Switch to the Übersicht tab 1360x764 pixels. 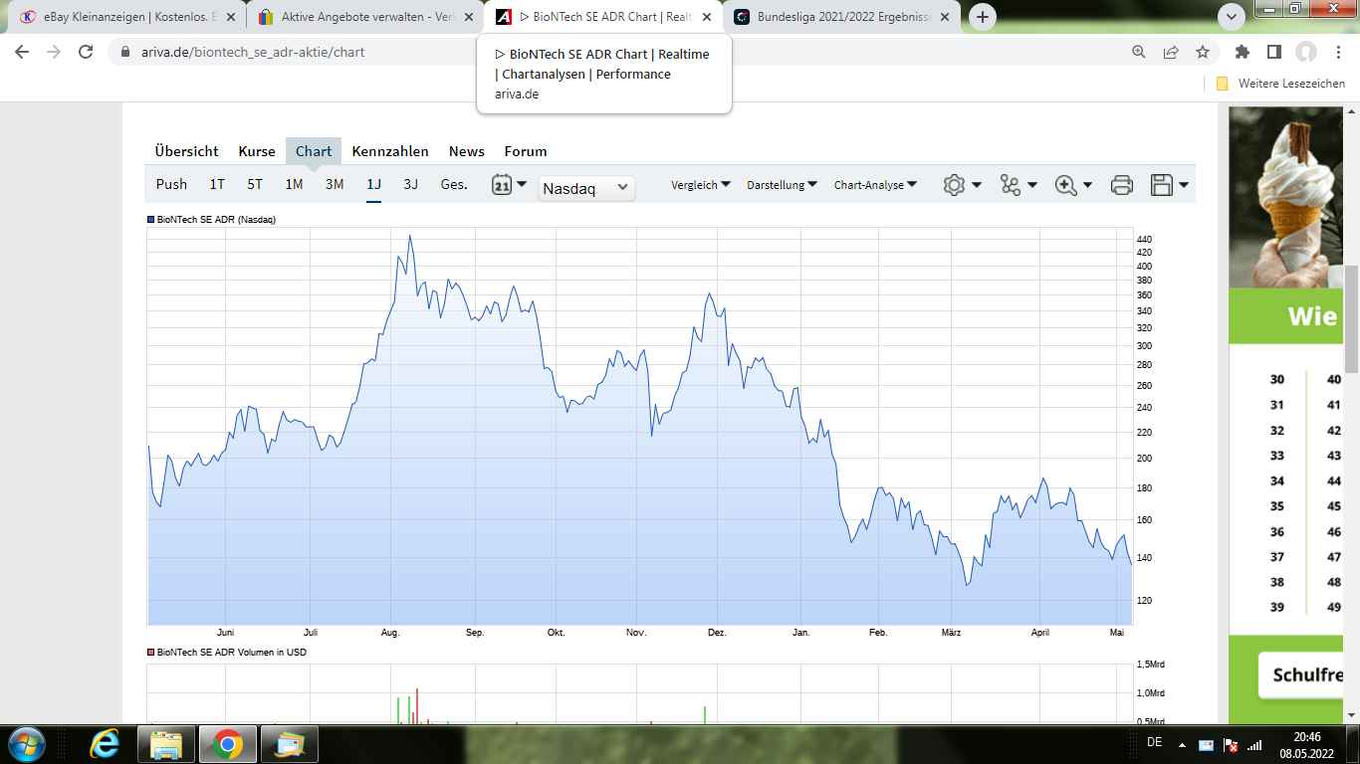click(186, 151)
